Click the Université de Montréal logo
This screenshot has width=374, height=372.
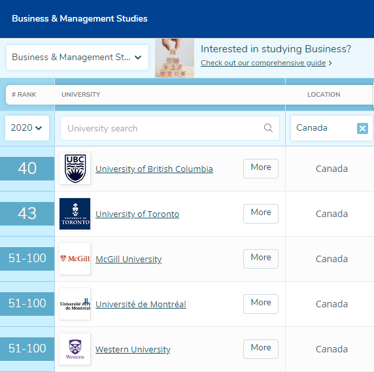point(75,304)
